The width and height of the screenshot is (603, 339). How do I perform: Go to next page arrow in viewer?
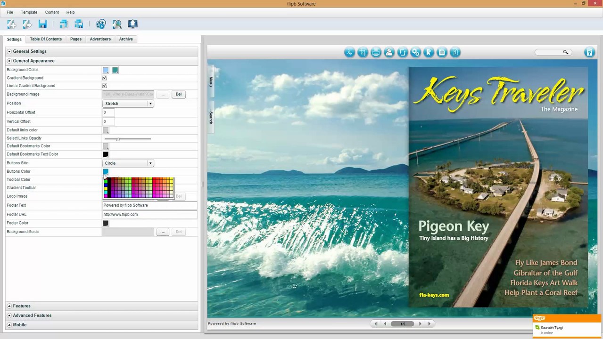coord(420,324)
